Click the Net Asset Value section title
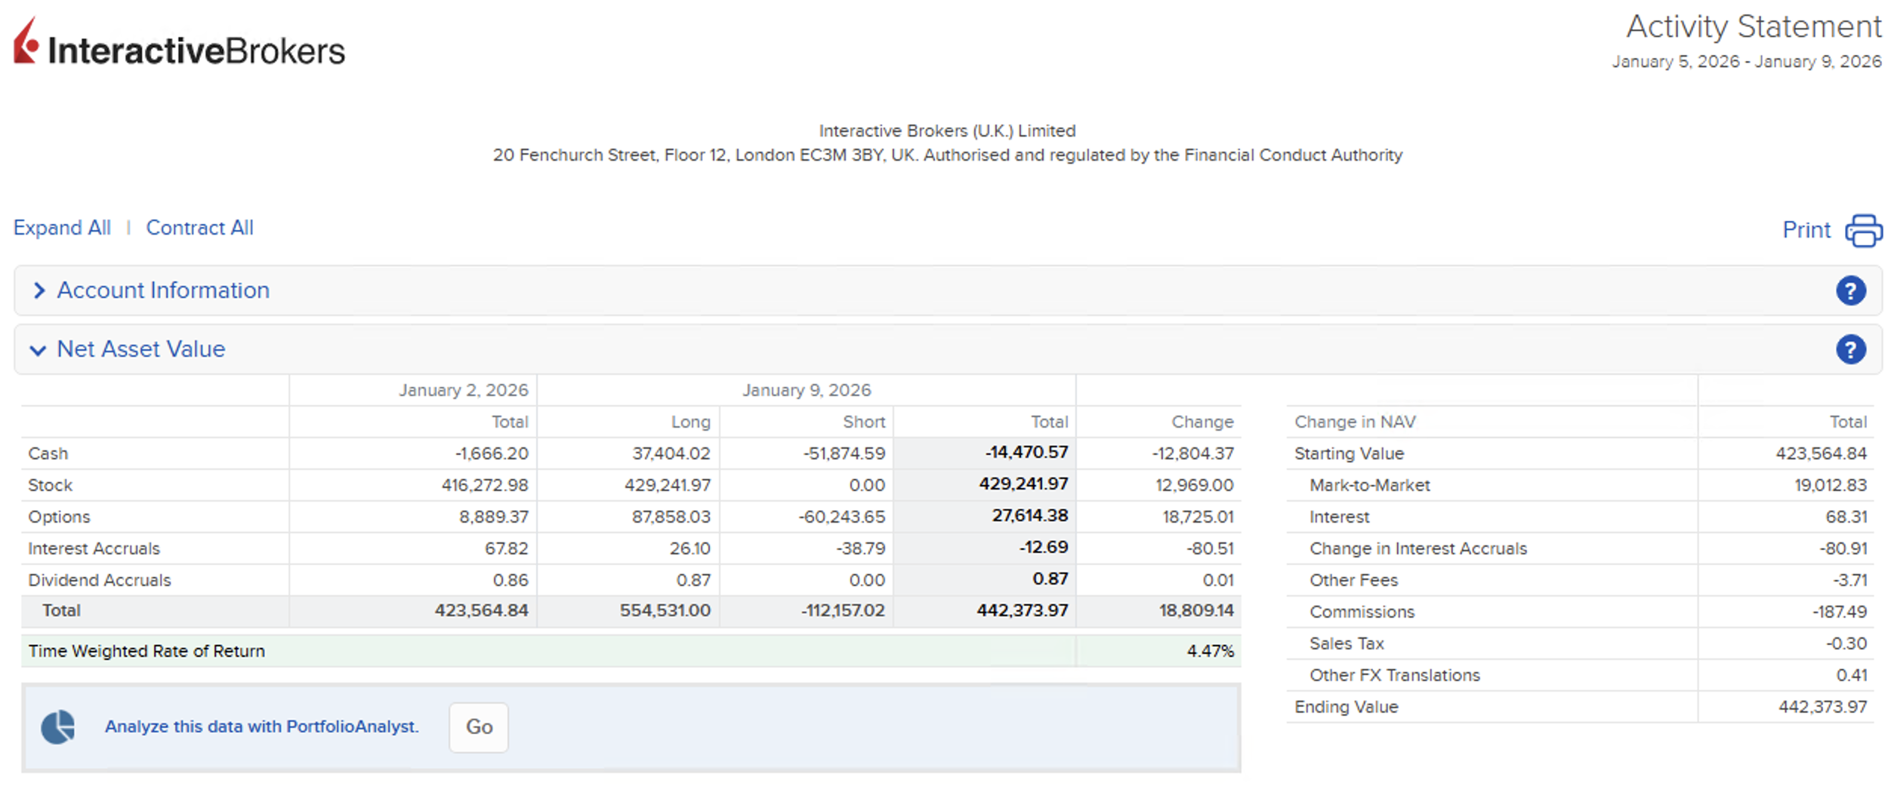This screenshot has width=1894, height=786. [141, 349]
